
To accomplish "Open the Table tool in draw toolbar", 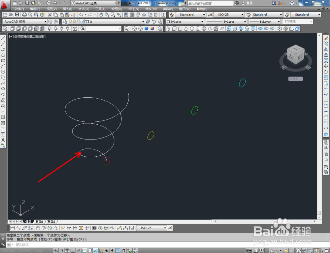I will (x=3, y=134).
